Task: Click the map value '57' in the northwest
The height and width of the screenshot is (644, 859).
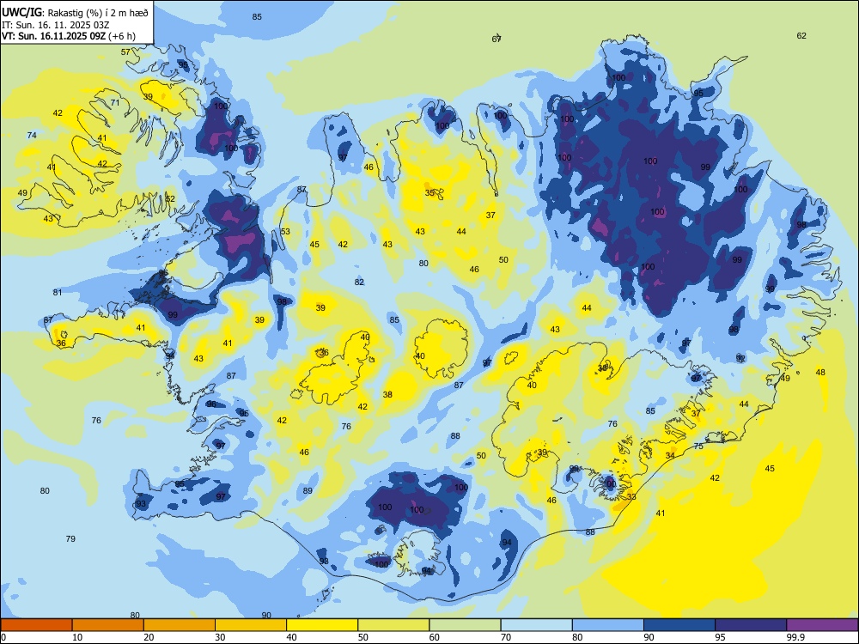Action: click(125, 52)
